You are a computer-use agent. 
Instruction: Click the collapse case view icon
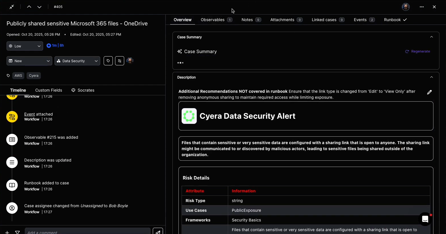(12, 7)
